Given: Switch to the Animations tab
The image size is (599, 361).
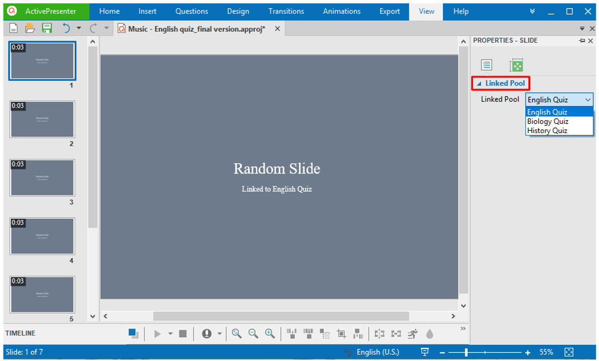Looking at the screenshot, I should click(341, 11).
